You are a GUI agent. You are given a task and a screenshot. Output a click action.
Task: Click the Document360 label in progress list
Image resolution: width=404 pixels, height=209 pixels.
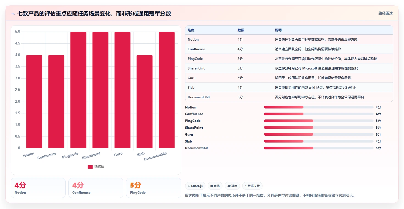click(x=196, y=148)
